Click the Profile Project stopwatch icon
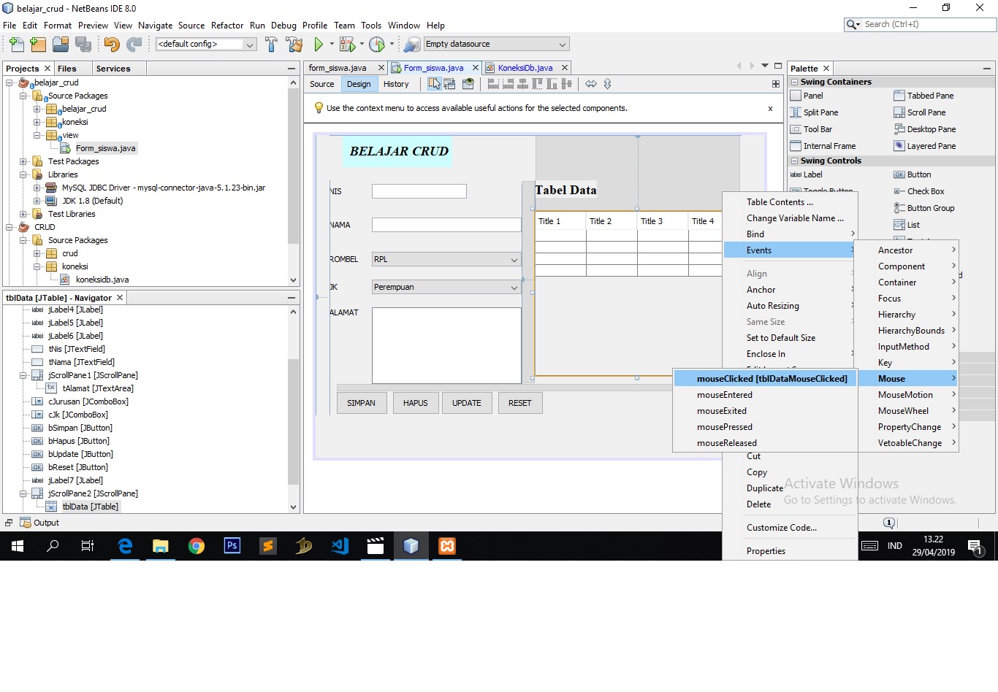Screen dimensions: 998x692 tap(377, 44)
